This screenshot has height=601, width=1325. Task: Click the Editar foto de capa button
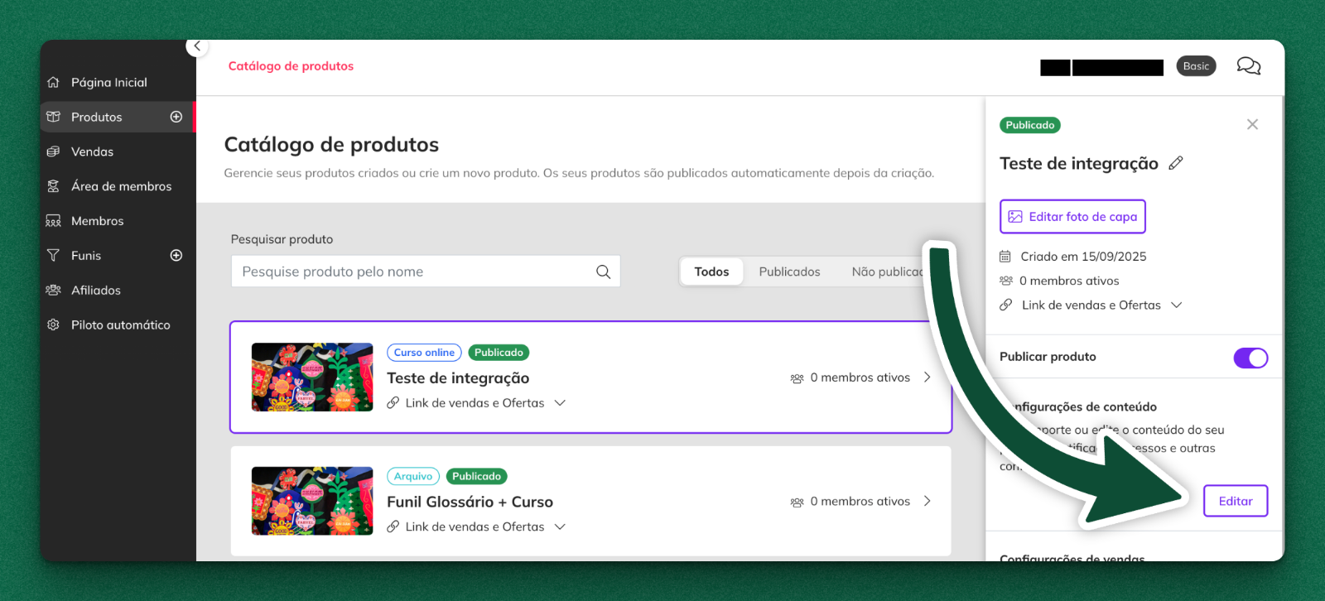[1072, 217]
